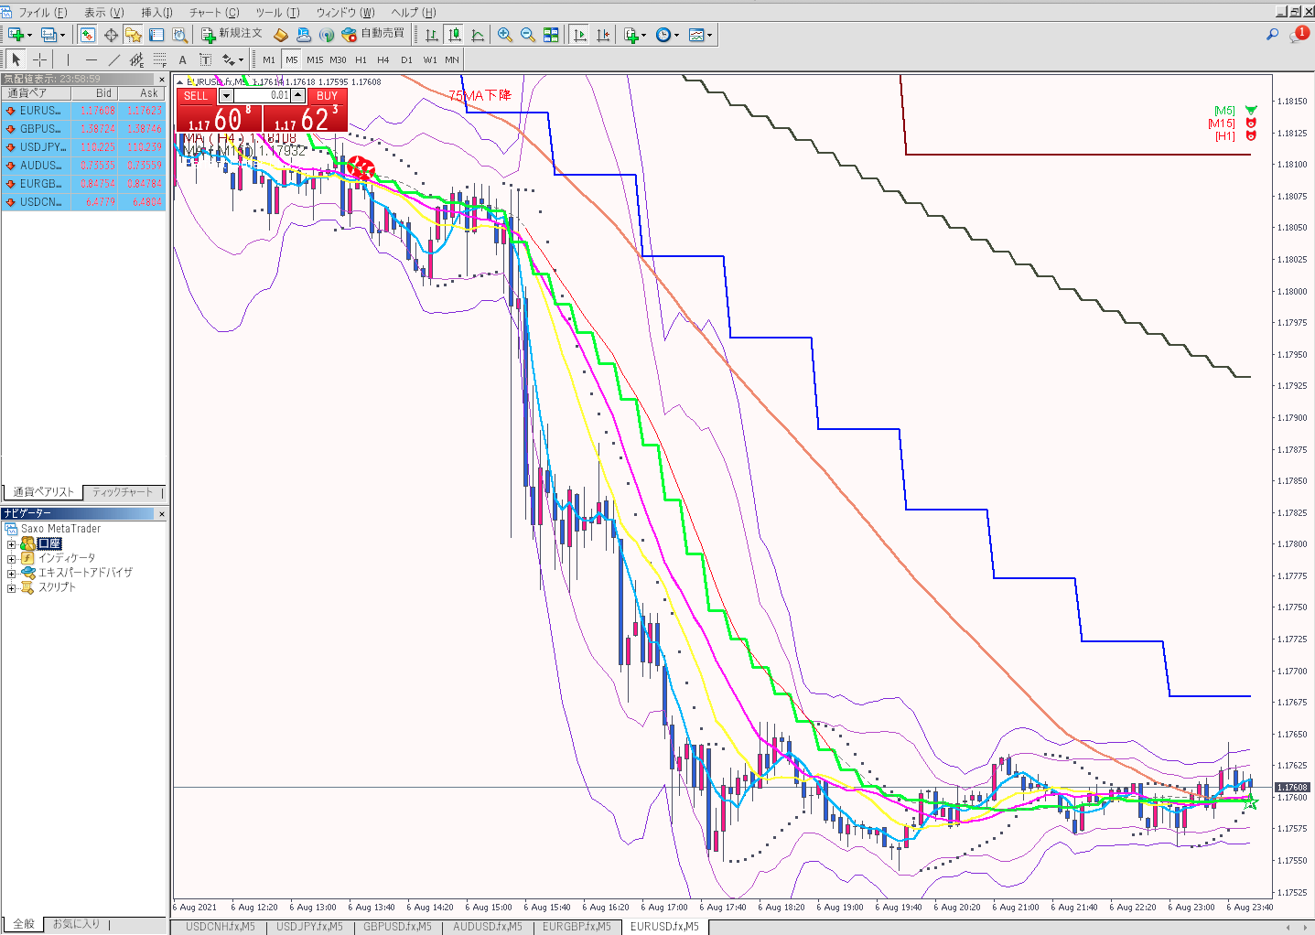Click the SELL one-click button
The width and height of the screenshot is (1315, 935).
(196, 96)
